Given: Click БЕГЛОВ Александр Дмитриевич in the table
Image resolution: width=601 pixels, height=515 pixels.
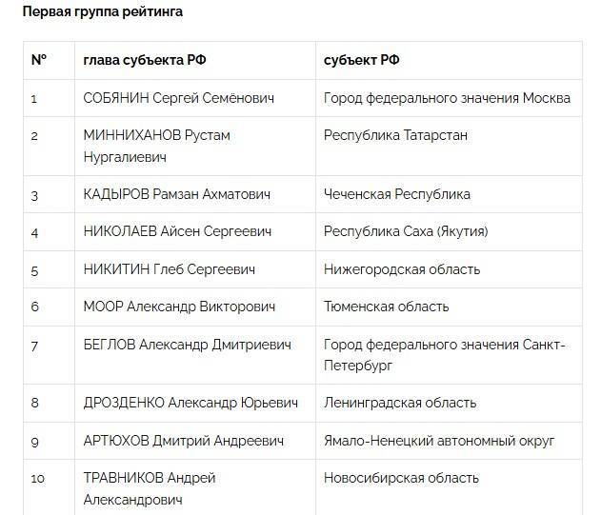Looking at the screenshot, I should 188,345.
